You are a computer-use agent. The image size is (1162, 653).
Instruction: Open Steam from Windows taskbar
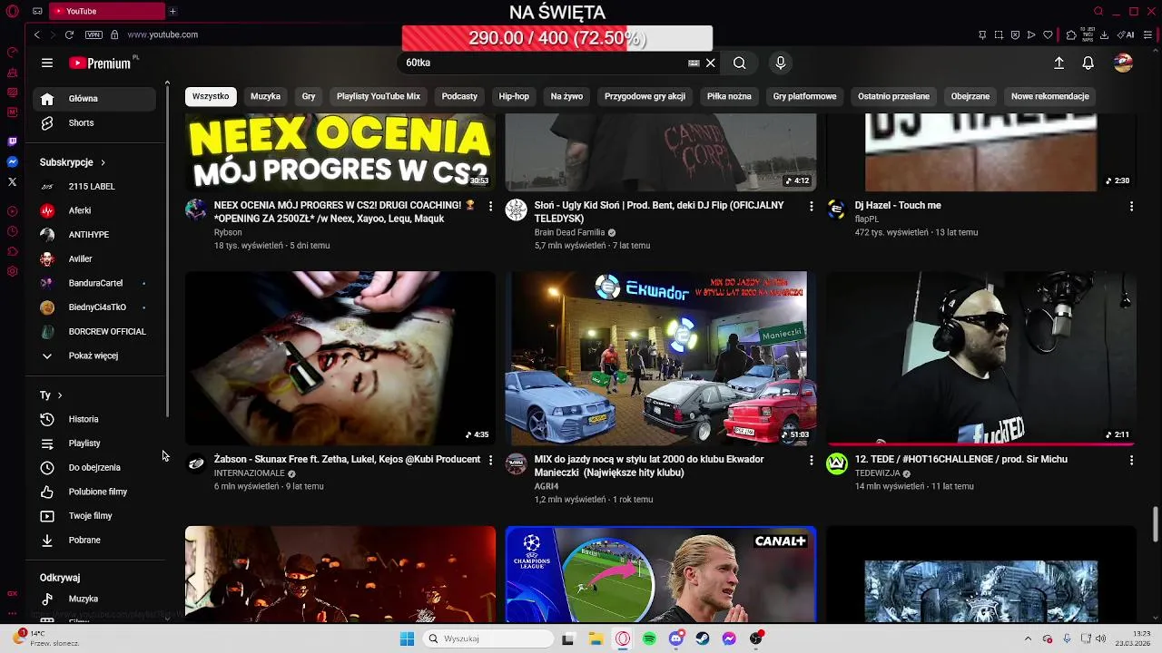[x=703, y=638]
